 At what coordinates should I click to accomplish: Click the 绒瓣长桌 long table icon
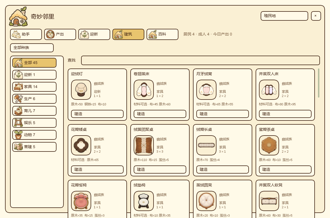206,145
